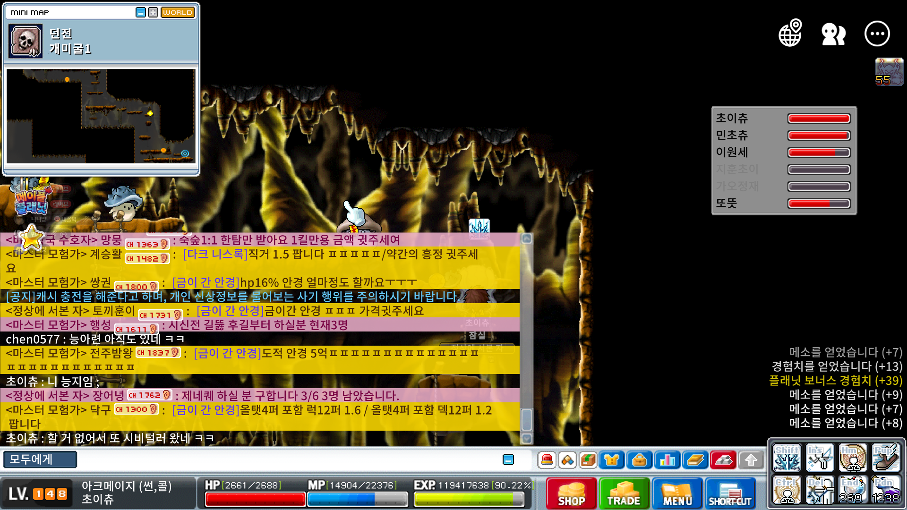This screenshot has width=907, height=510.
Task: Use the boot skill on the Pup slot
Action: [886, 458]
